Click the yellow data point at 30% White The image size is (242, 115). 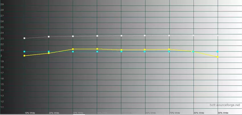73,49
